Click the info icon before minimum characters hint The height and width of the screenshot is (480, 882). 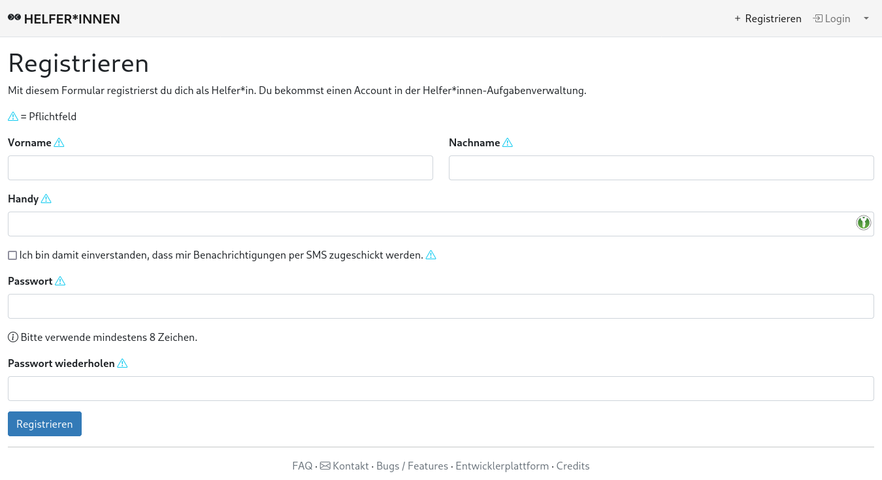12,338
